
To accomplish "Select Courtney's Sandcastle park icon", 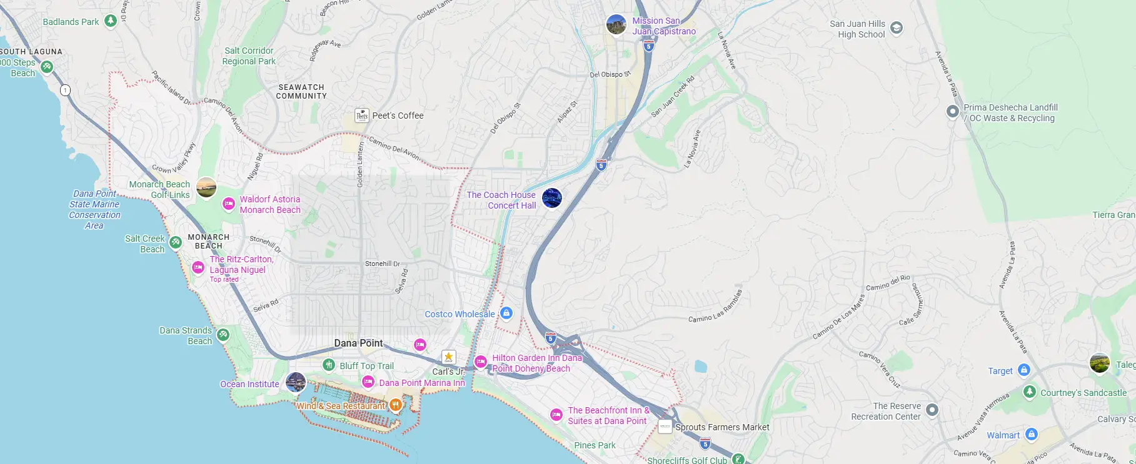I will (1030, 392).
